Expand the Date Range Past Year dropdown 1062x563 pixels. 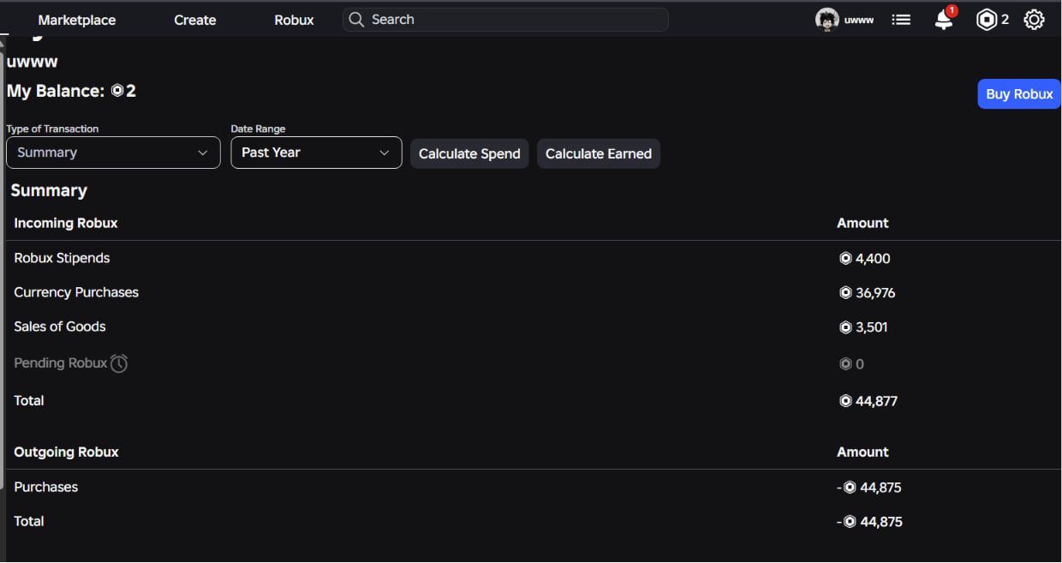click(x=316, y=153)
